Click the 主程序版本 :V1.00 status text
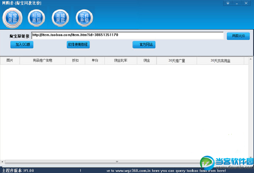The width and height of the screenshot is (254, 173). click(18, 171)
